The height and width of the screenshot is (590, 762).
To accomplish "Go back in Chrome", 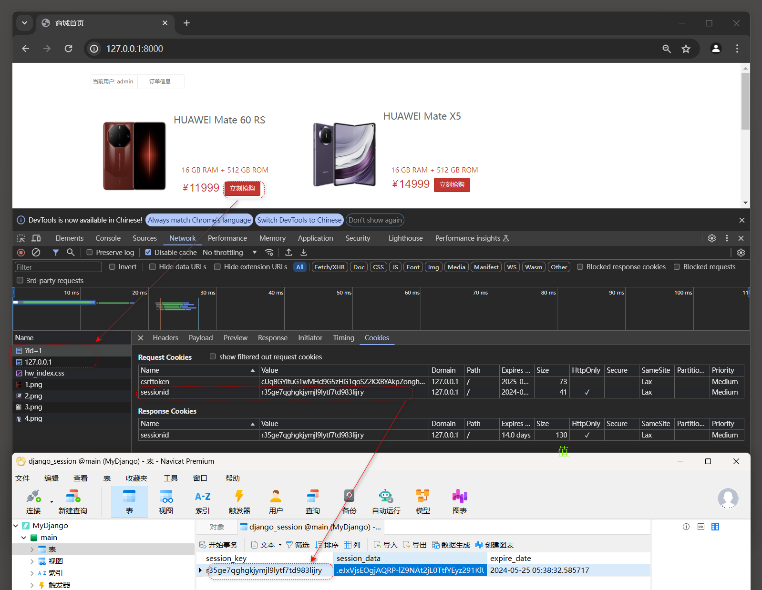I will (26, 49).
